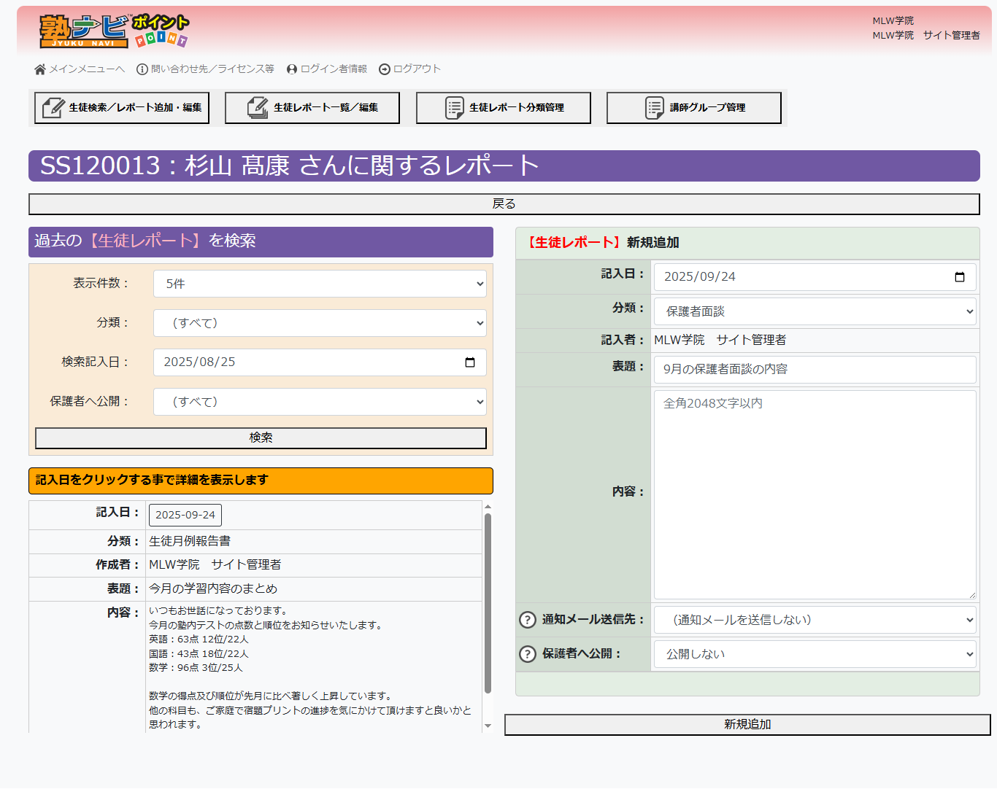
Task: Click the user icon beside ログイン者情報
Action: click(292, 69)
